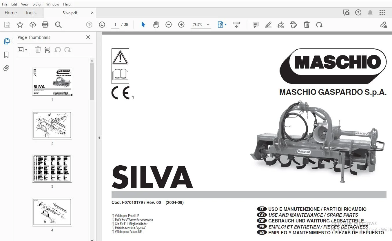Click 'USE AND MAINTENANCE / SPARE PARTS' line

[313, 215]
